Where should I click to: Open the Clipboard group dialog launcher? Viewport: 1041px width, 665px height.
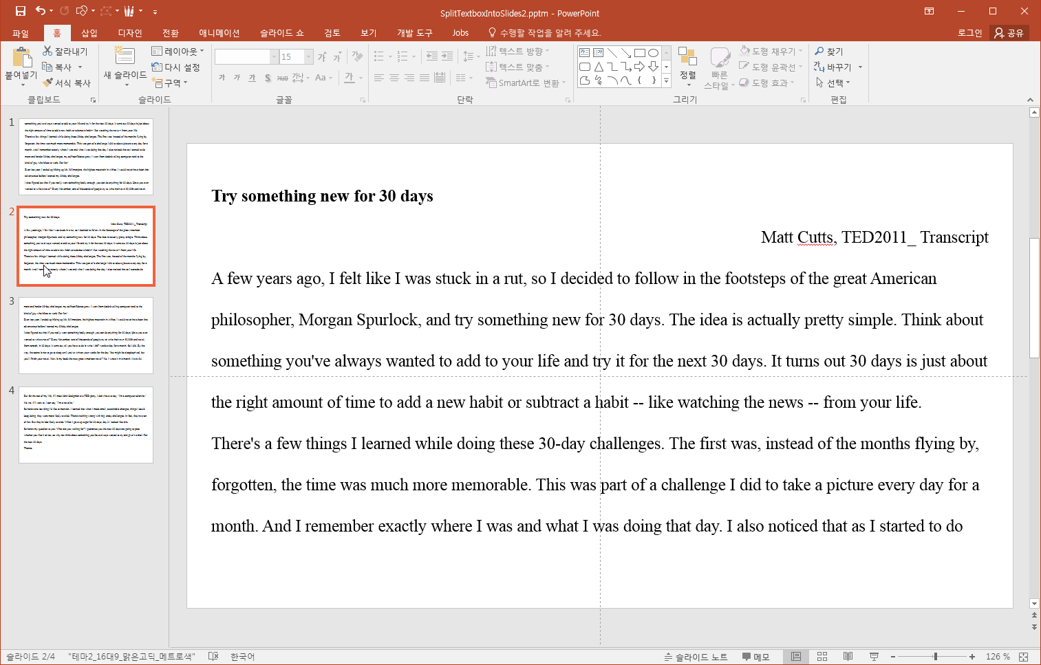tap(93, 100)
